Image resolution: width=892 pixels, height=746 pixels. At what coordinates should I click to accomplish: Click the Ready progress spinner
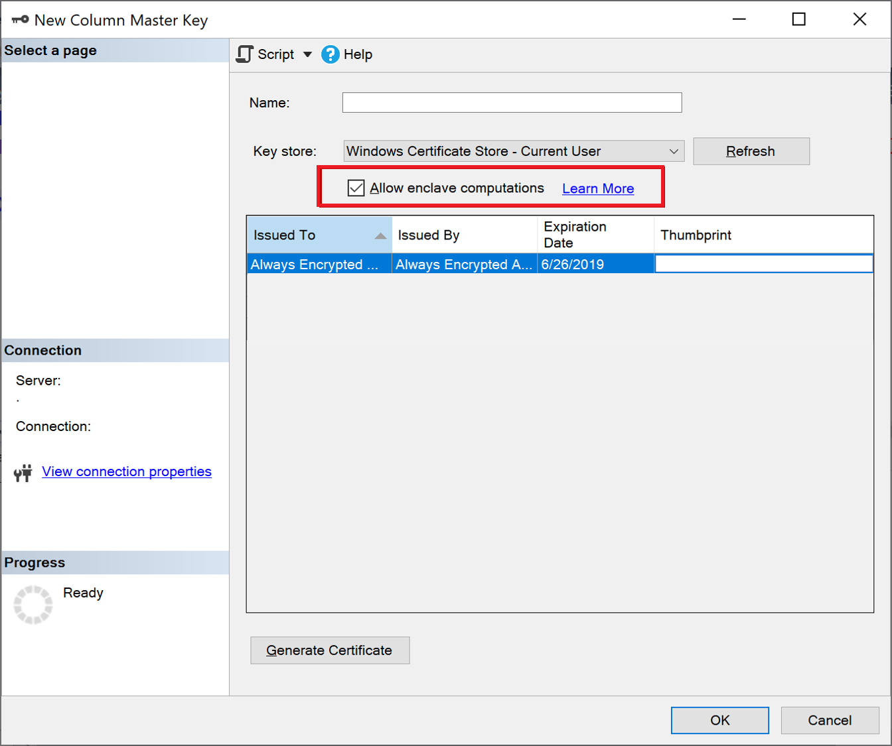point(33,604)
